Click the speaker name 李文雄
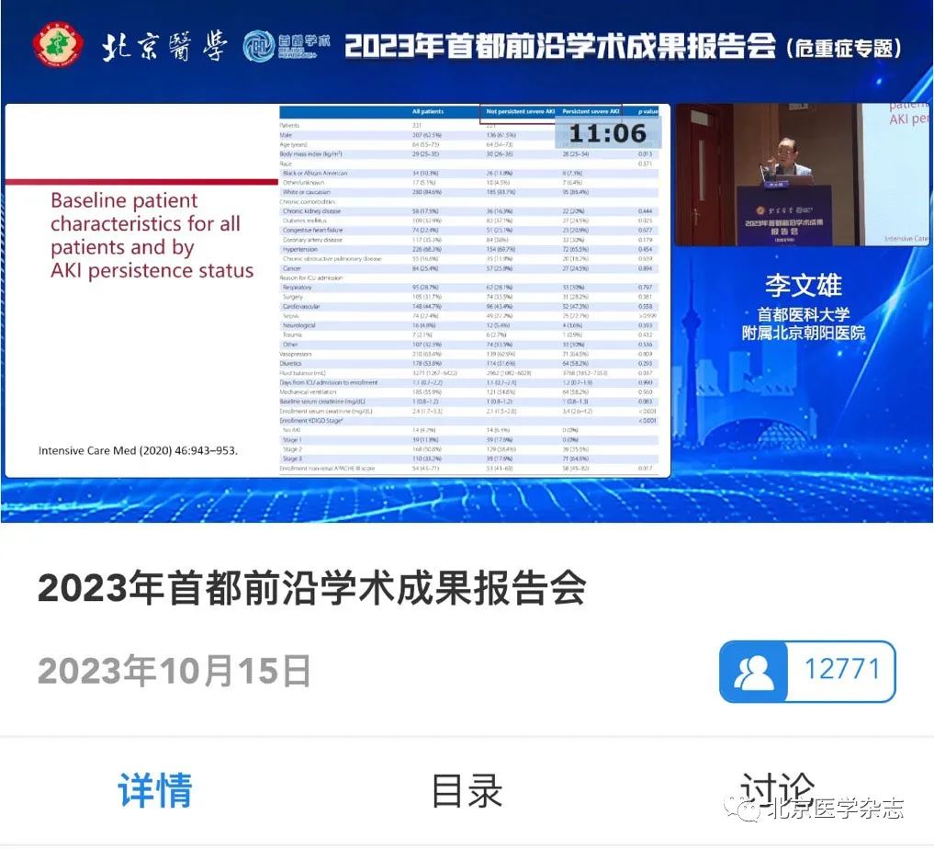 tap(803, 284)
